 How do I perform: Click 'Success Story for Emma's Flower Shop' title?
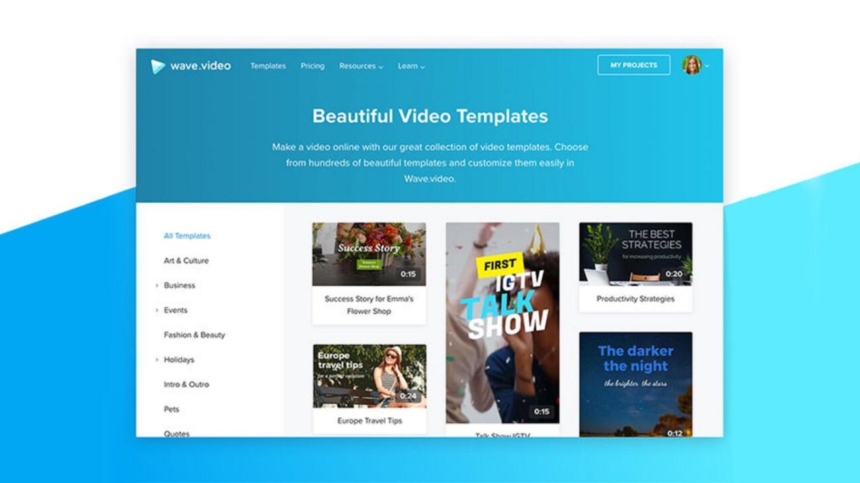pyautogui.click(x=369, y=305)
